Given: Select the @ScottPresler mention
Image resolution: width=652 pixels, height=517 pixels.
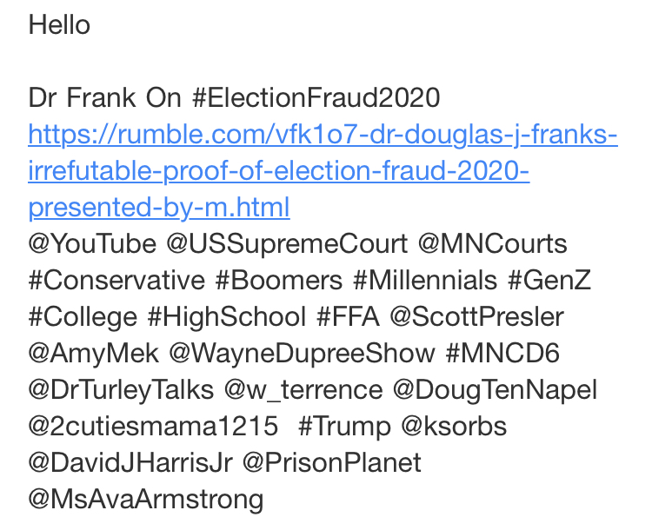Looking at the screenshot, I should point(476,317).
